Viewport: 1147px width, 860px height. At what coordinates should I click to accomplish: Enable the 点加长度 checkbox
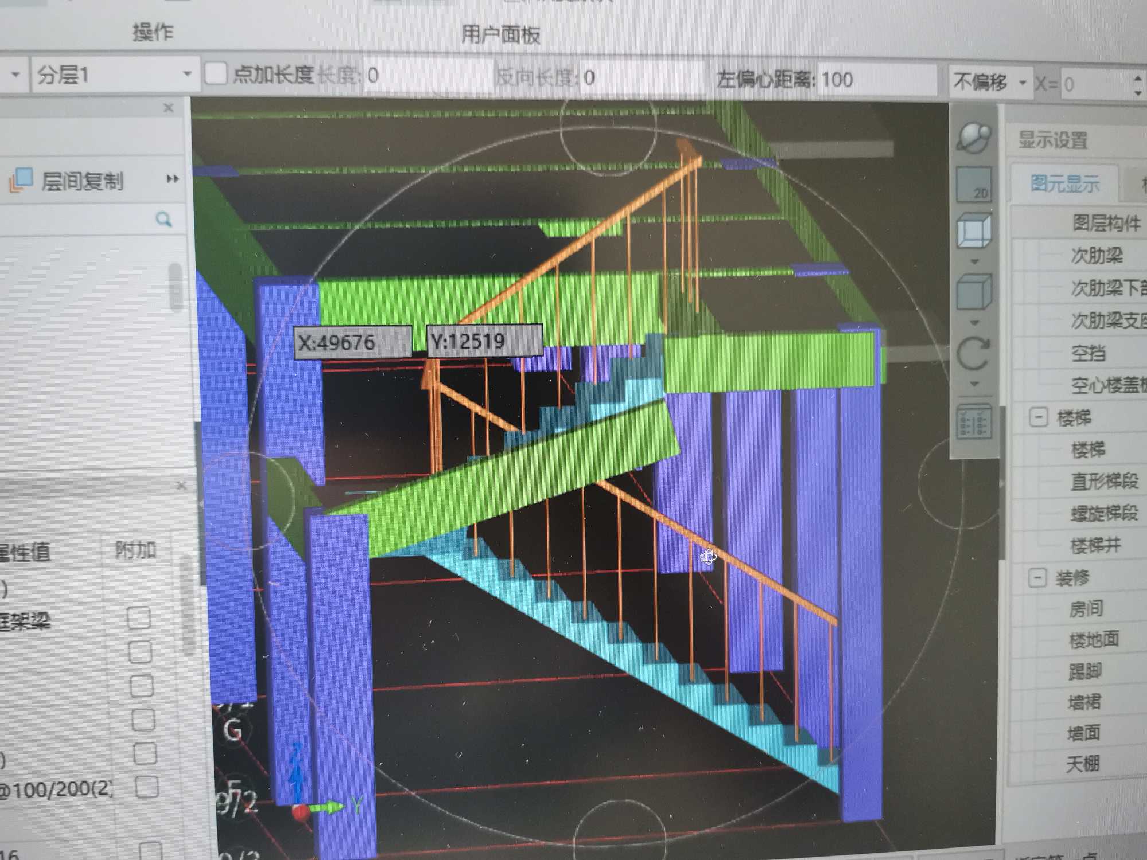[216, 75]
